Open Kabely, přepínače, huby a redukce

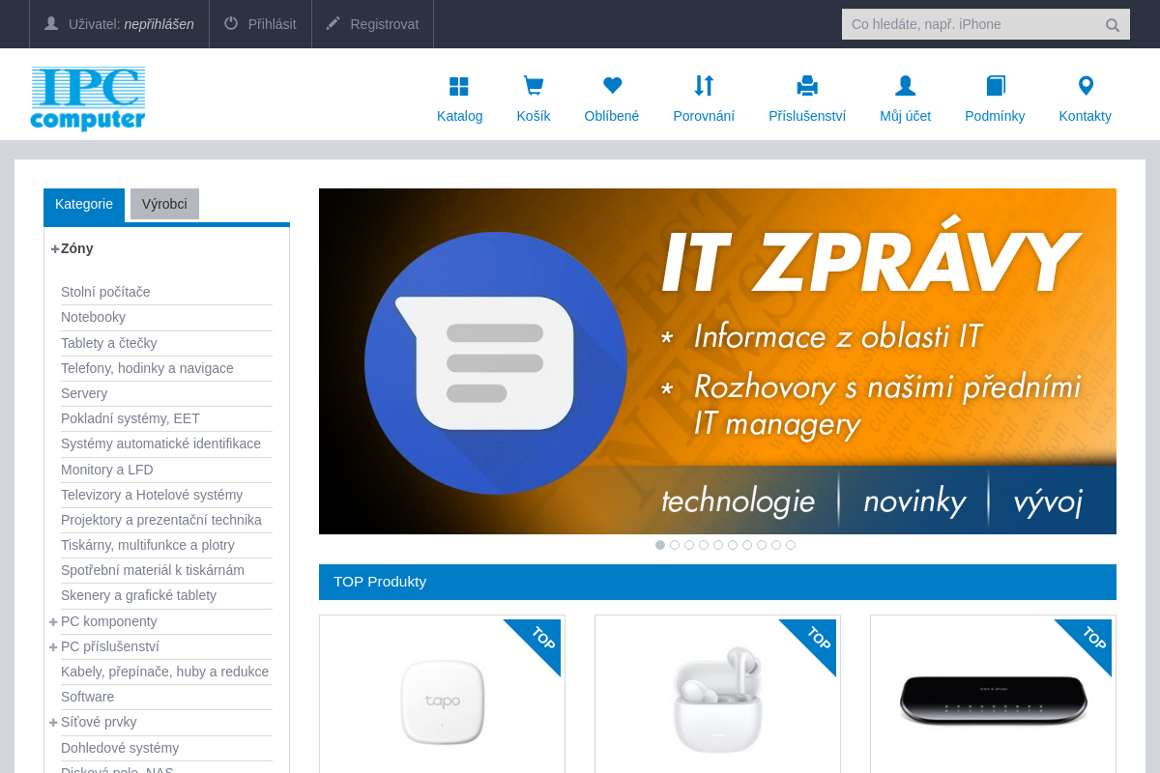166,672
